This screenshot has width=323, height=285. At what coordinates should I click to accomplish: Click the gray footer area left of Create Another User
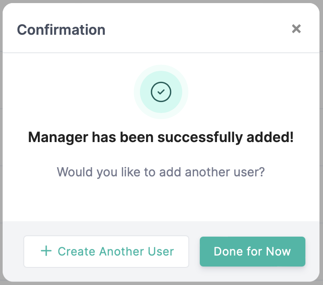pyautogui.click(x=13, y=251)
